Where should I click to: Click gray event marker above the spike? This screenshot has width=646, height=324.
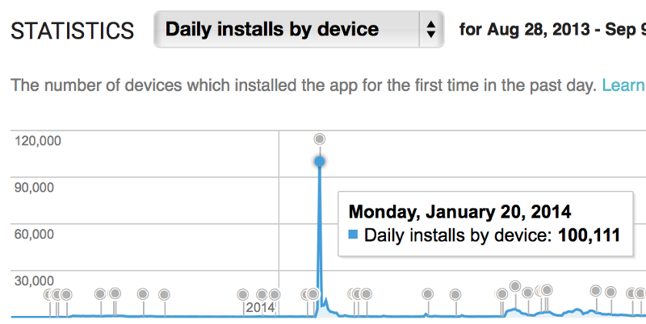tap(319, 139)
